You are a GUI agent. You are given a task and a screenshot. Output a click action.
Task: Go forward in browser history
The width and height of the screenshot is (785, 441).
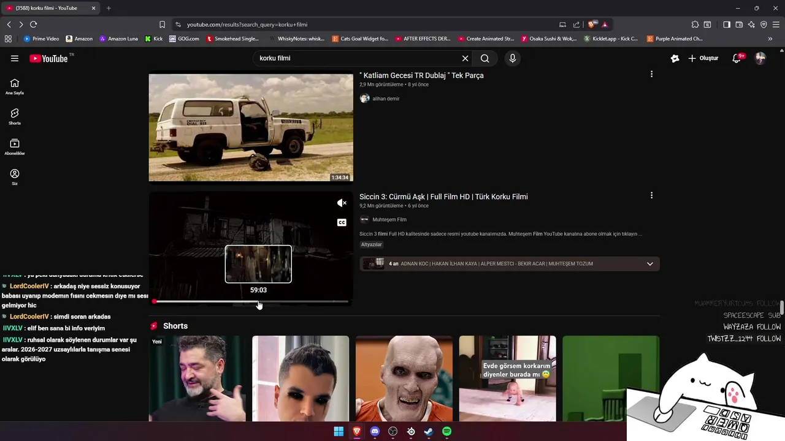(x=21, y=24)
